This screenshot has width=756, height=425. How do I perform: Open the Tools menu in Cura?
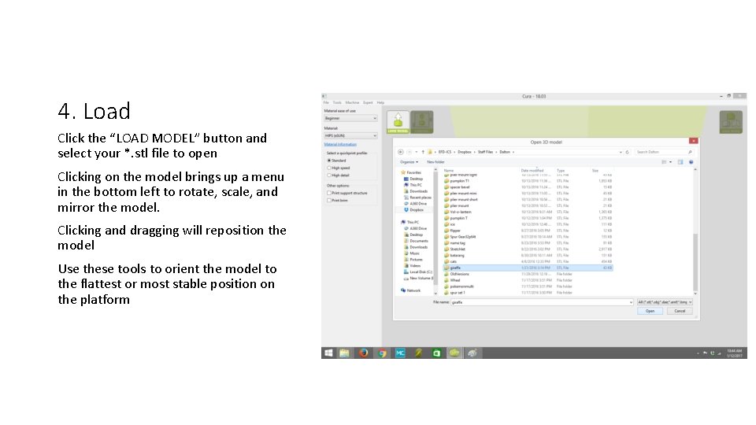click(x=337, y=102)
